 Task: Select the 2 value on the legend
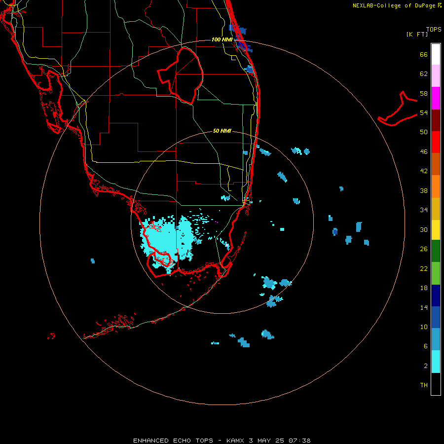[x=425, y=366]
